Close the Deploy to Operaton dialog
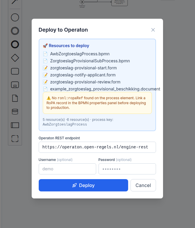The height and width of the screenshot is (228, 195). 153,30
